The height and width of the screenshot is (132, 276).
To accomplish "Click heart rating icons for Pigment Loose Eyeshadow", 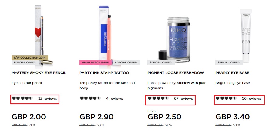I will point(158,98).
